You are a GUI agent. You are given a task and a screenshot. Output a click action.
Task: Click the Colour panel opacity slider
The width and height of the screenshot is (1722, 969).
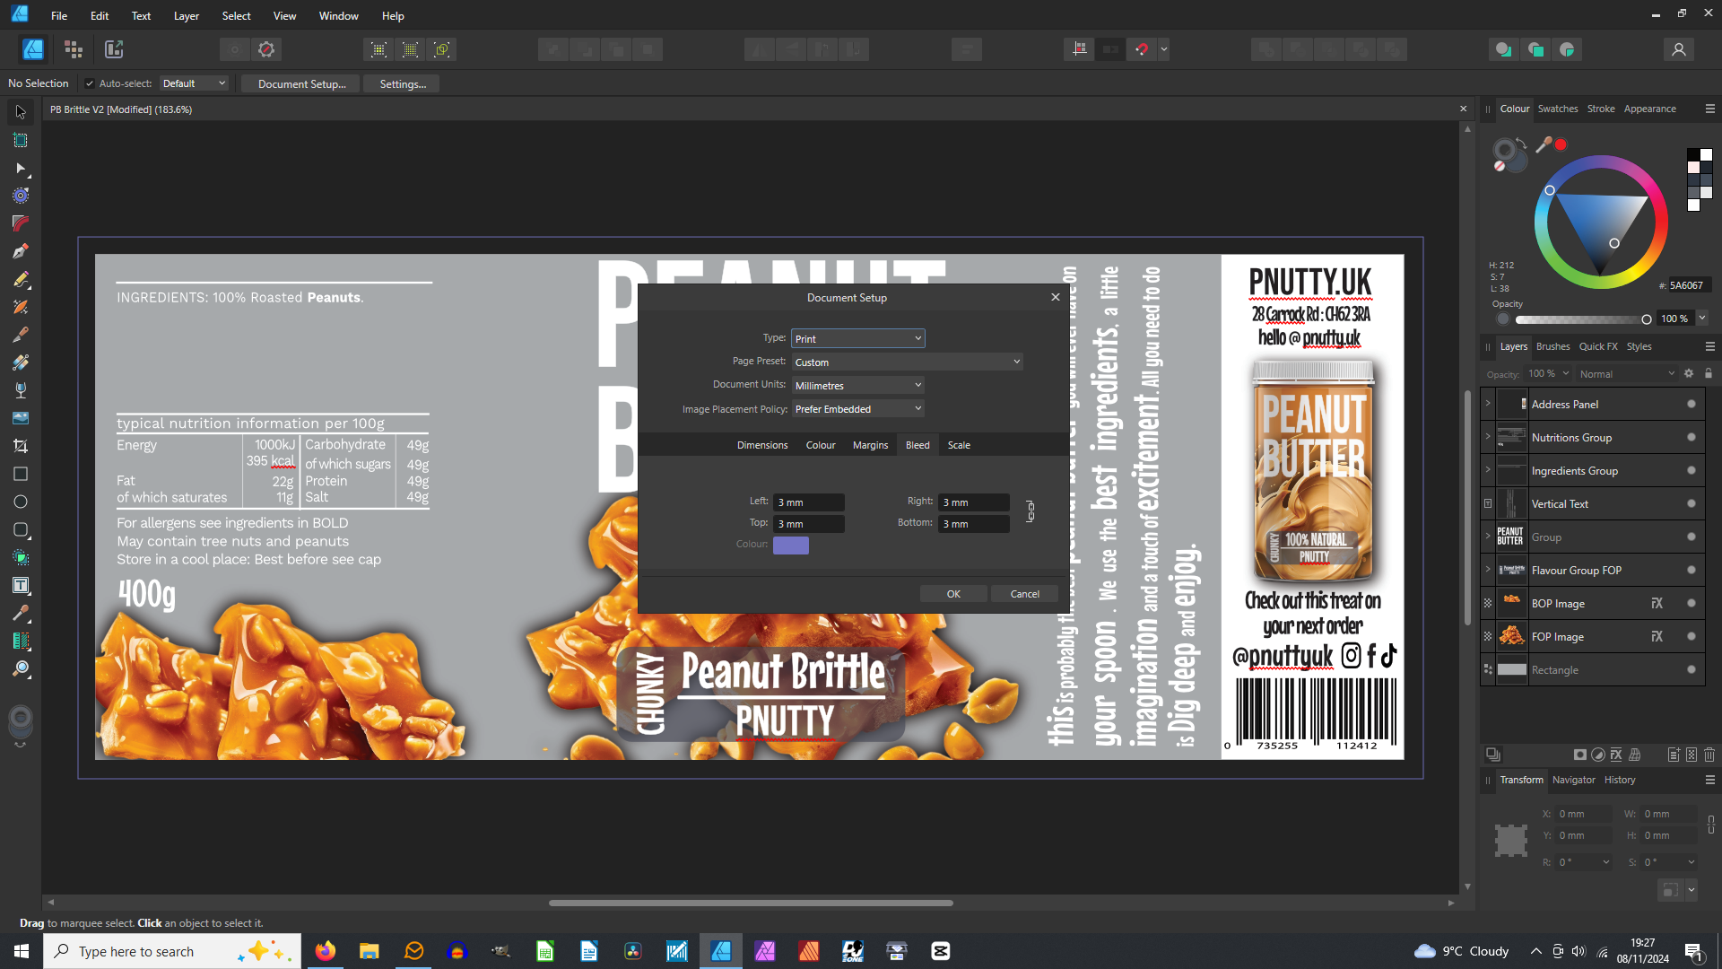1581,319
